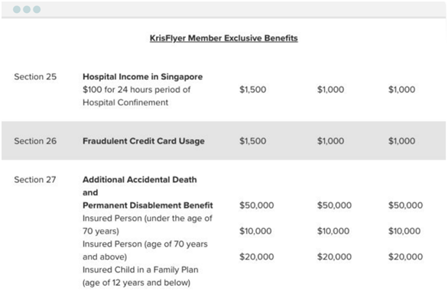
Task: Click the Section 26 row label
Action: [35, 141]
